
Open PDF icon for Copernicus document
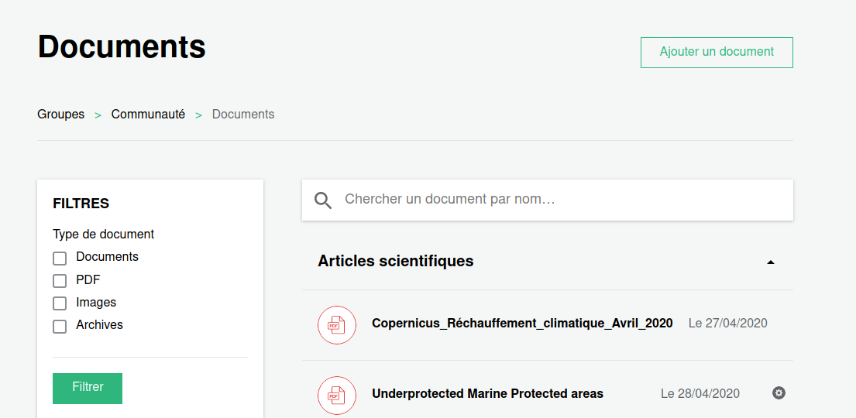(x=337, y=324)
